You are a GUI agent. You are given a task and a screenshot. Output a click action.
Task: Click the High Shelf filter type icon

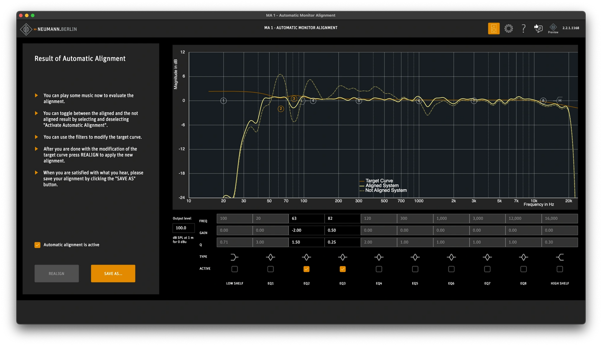click(560, 257)
